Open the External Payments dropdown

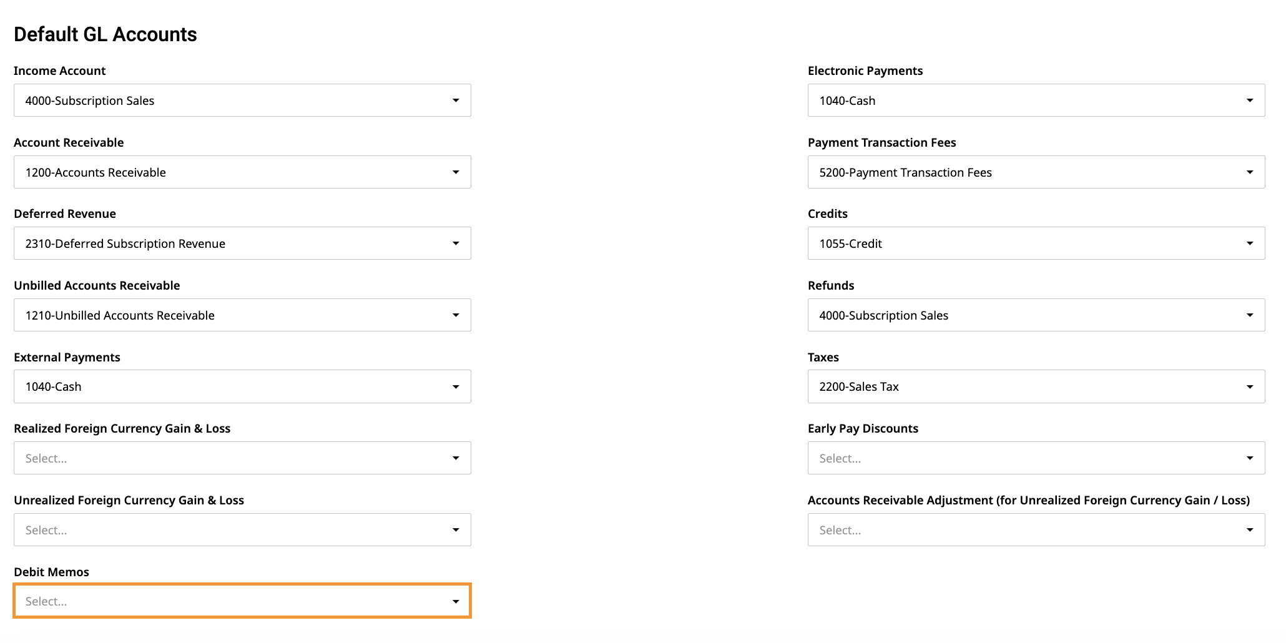(242, 386)
